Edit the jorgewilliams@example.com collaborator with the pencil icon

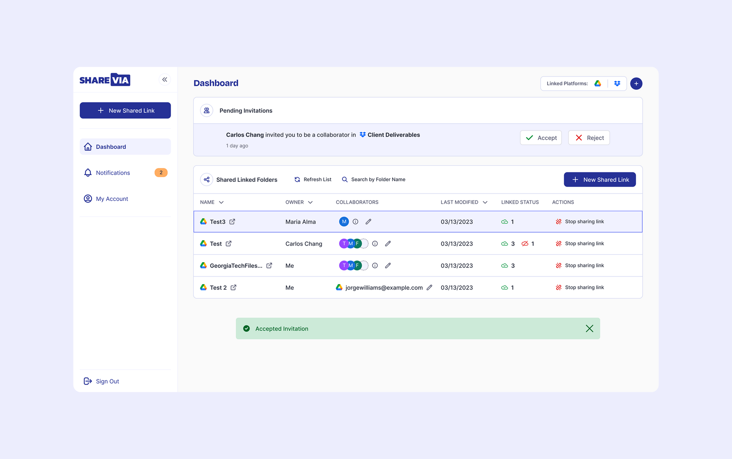coord(429,287)
